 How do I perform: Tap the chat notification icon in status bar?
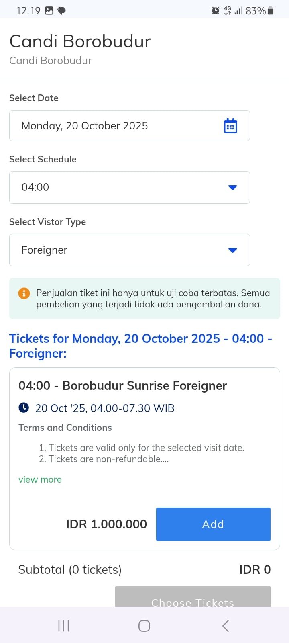(x=61, y=11)
